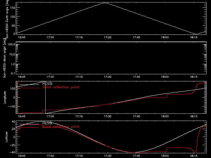Image resolution: width=211 pixels, height=158 pixels.
Task: Click 17:30 time label under Longitude plot
Action: click(x=108, y=116)
